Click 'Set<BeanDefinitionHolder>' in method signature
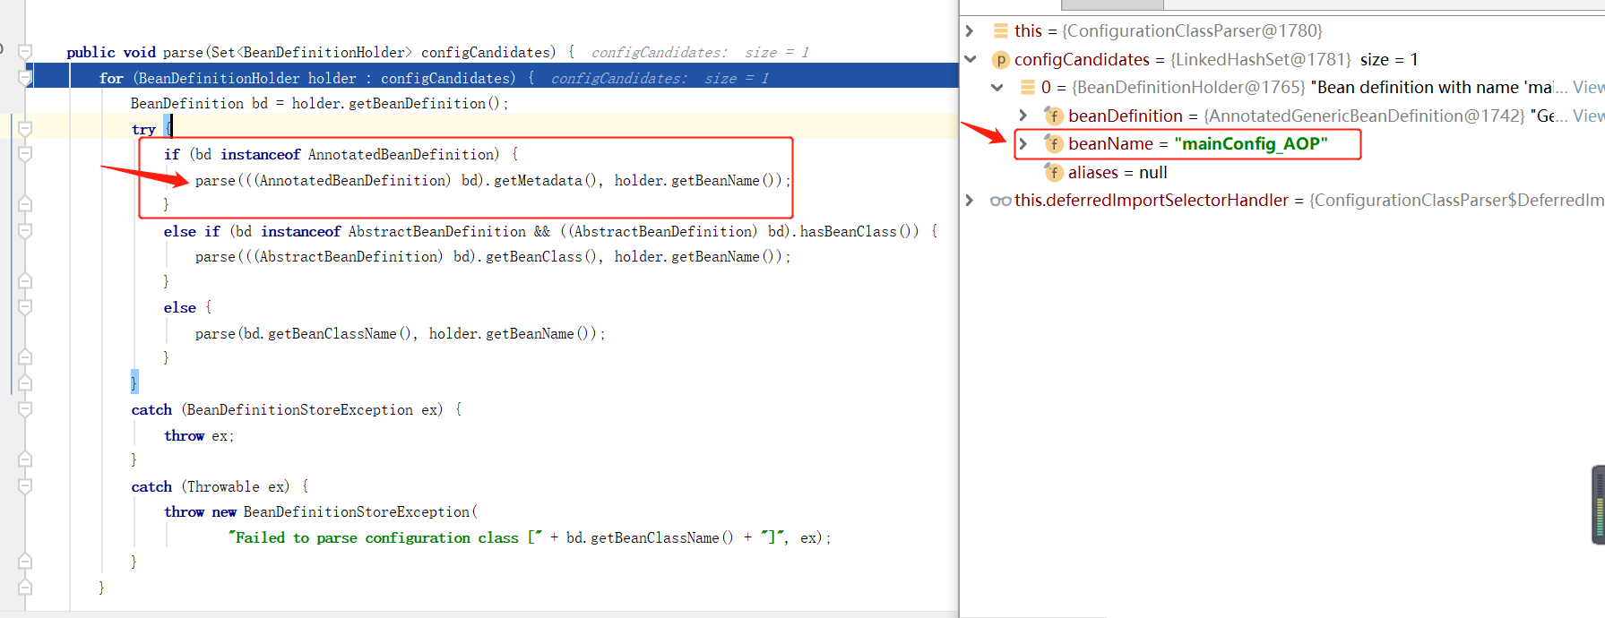 (x=312, y=52)
